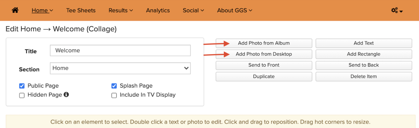The width and height of the screenshot is (419, 128).
Task: Click the Hidden Page info icon
Action: coord(66,94)
